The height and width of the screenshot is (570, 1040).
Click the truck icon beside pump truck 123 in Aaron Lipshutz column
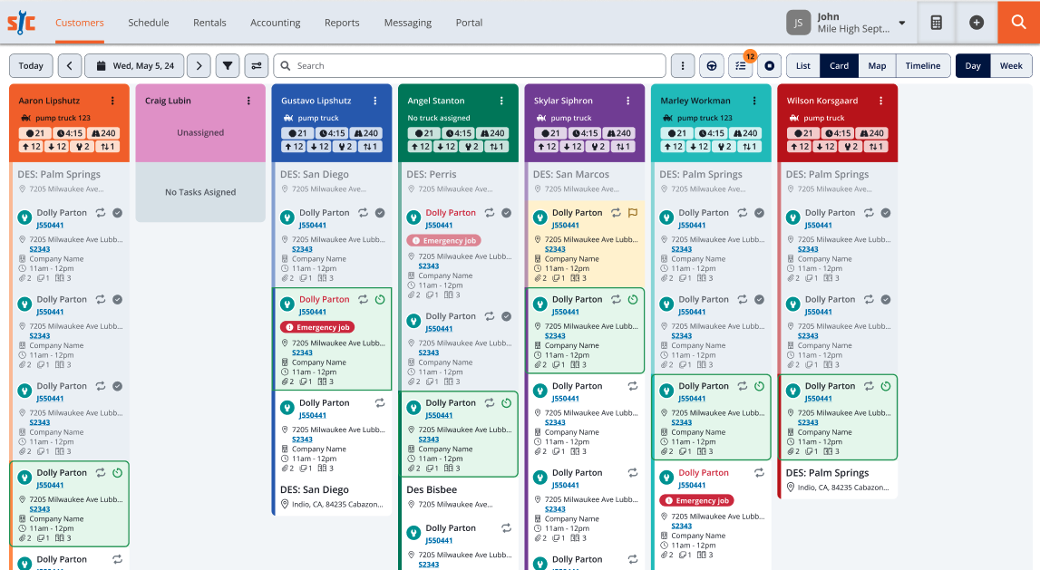click(26, 118)
